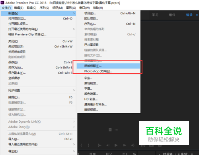Choose 另存为(A)... menu entry
The image size is (199, 155).
coord(39,68)
